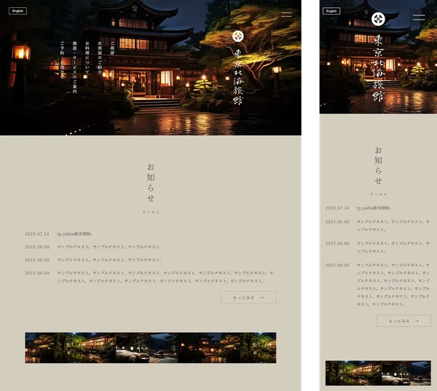Click the 2023.07.14 date in the desktop view
This screenshot has width=437, height=391.
click(x=37, y=234)
